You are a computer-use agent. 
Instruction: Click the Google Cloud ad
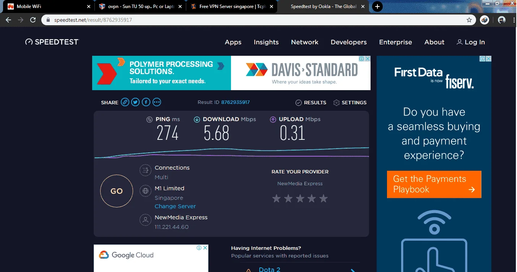[151, 258]
